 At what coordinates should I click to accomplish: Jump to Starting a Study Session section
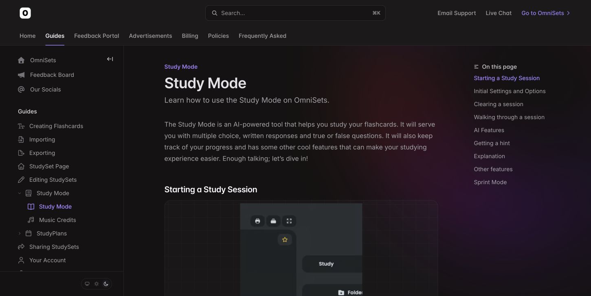pos(507,78)
